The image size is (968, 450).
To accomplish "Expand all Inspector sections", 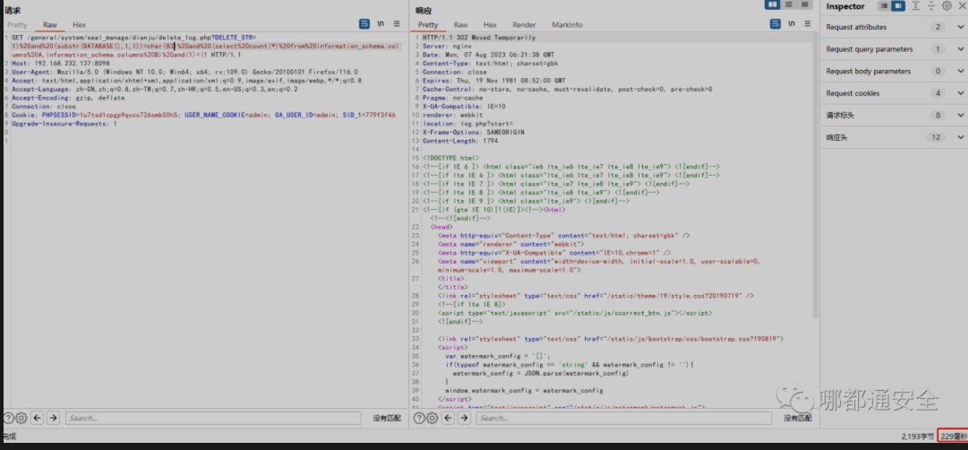I will tap(915, 6).
